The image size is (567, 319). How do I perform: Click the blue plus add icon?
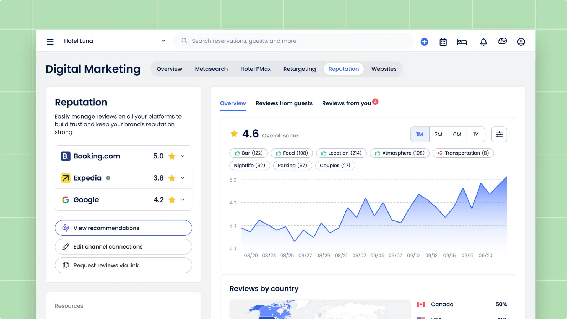424,42
